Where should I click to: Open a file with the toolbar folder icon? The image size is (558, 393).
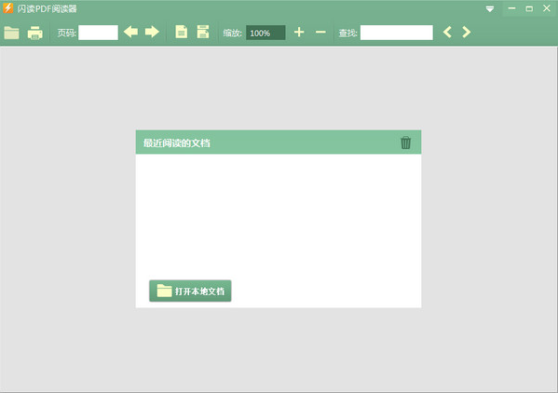tap(11, 33)
